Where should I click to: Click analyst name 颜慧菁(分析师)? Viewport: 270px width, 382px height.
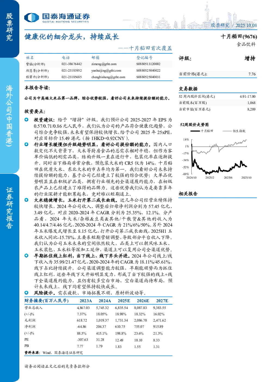(x=37, y=71)
